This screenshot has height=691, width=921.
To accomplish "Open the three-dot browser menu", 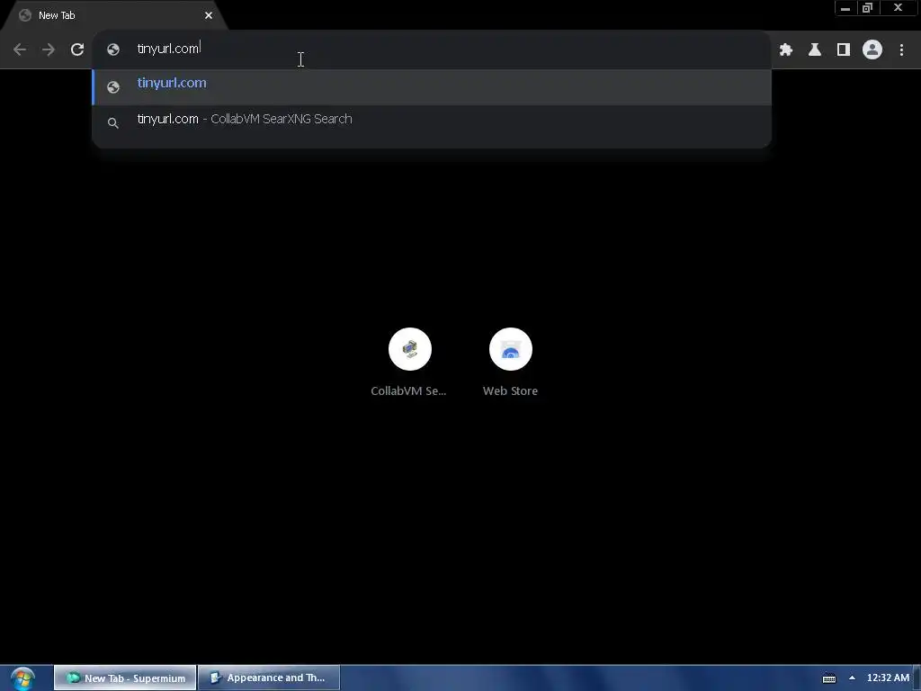I will 901,50.
